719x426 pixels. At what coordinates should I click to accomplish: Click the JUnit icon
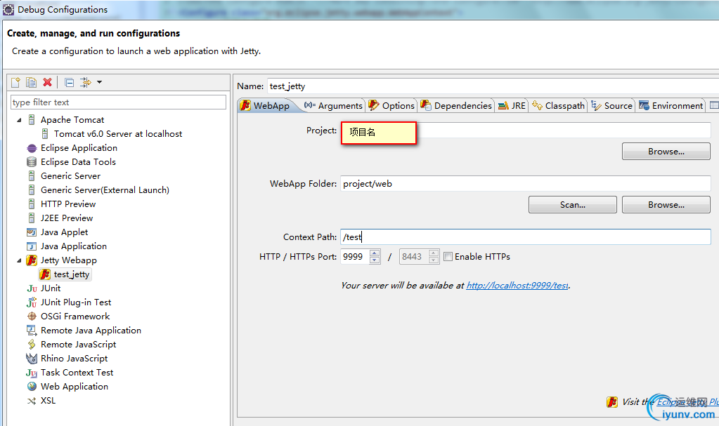(x=32, y=288)
